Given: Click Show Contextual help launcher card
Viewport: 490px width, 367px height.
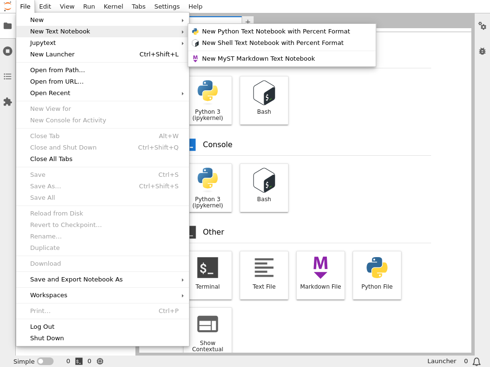Looking at the screenshot, I should [208, 331].
